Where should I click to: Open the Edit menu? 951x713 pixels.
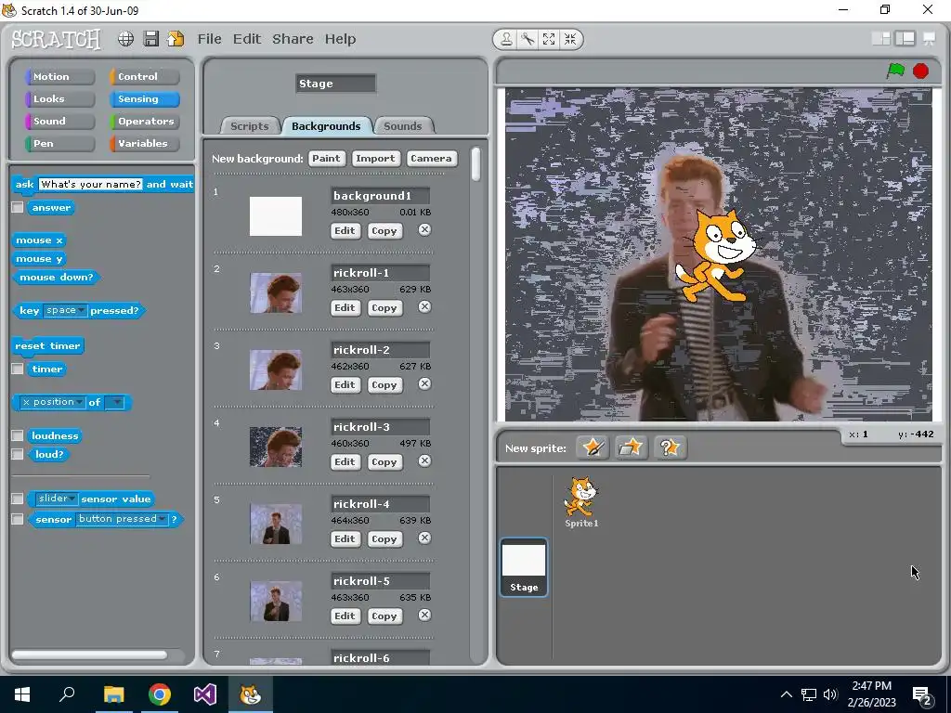click(x=247, y=39)
